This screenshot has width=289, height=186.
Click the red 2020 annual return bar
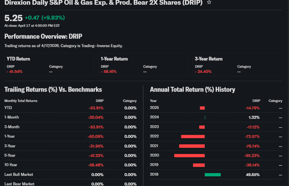pos(189,155)
